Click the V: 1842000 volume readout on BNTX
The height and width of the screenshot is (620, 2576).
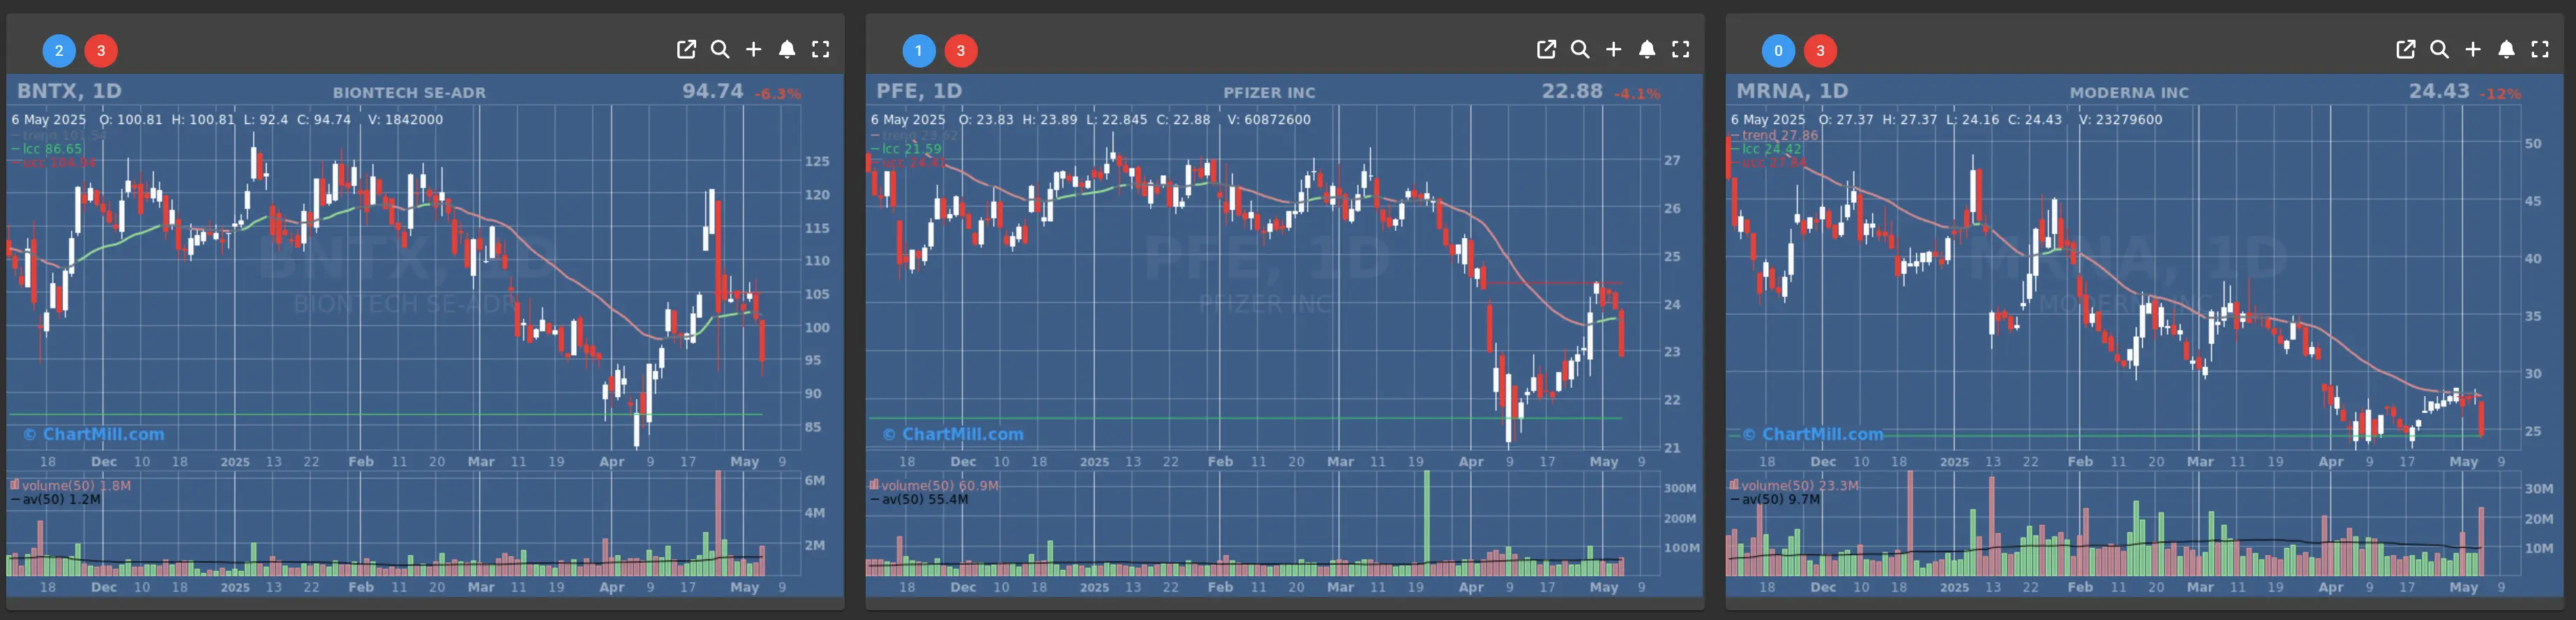405,120
